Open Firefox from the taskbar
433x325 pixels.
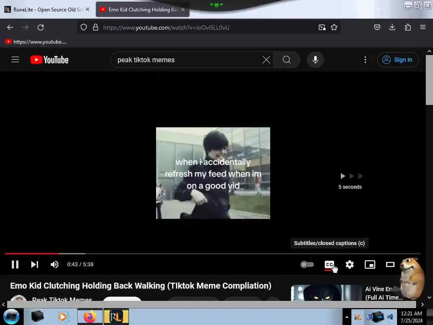(90, 317)
